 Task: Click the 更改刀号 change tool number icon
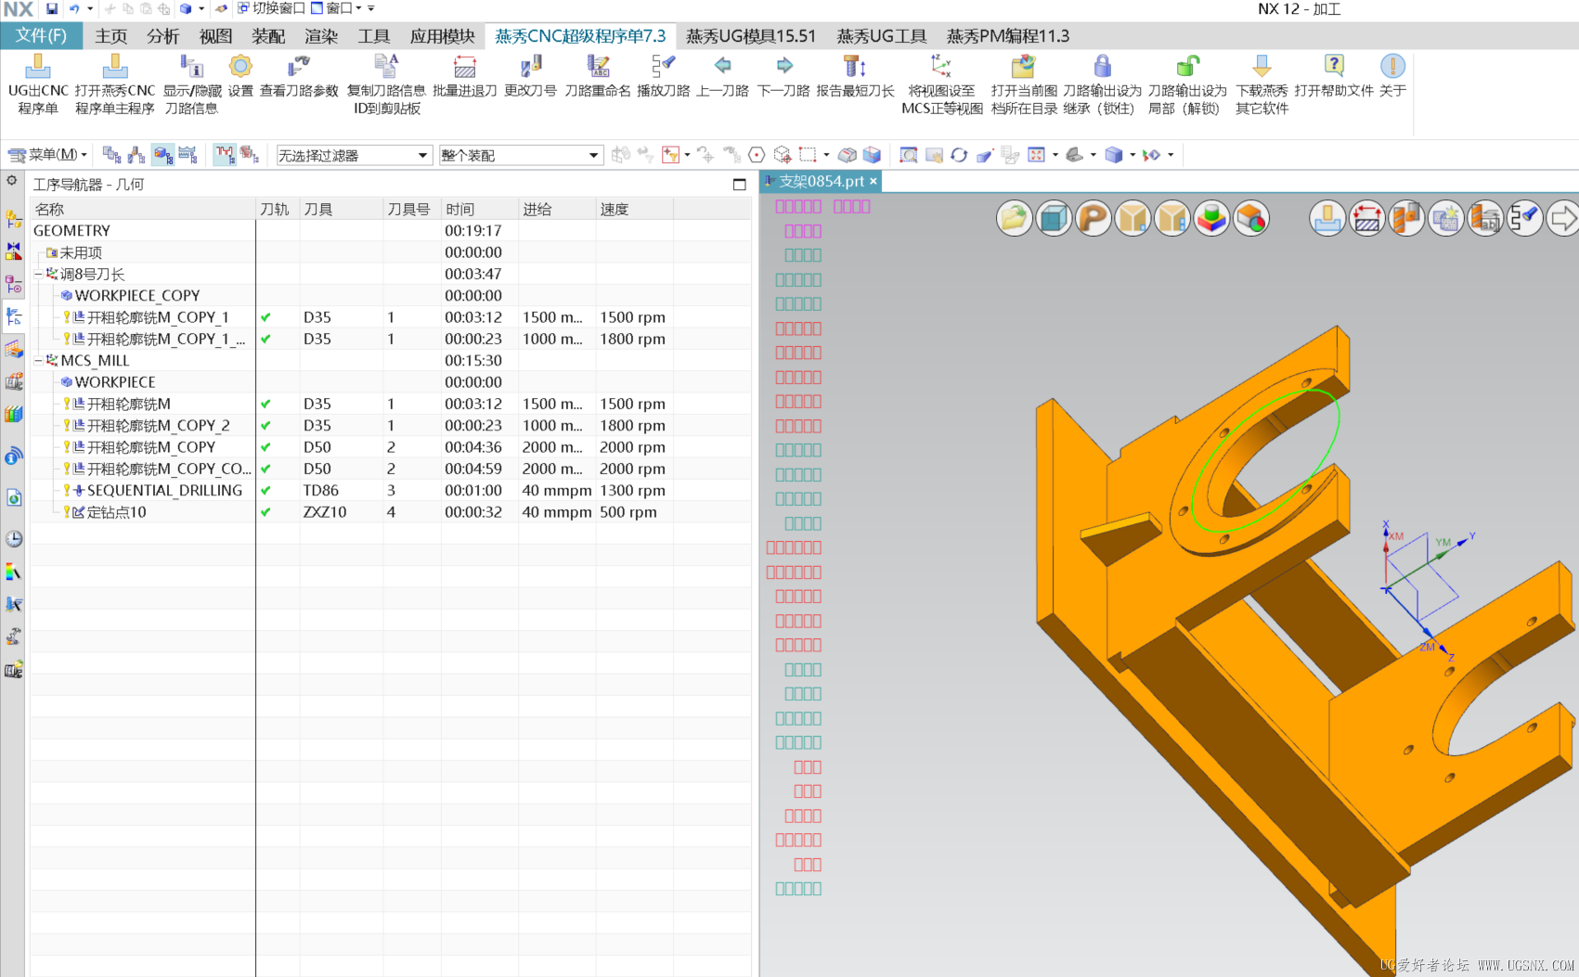pyautogui.click(x=531, y=67)
